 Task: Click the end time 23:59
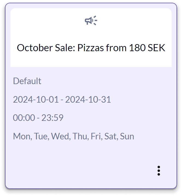click(52, 118)
